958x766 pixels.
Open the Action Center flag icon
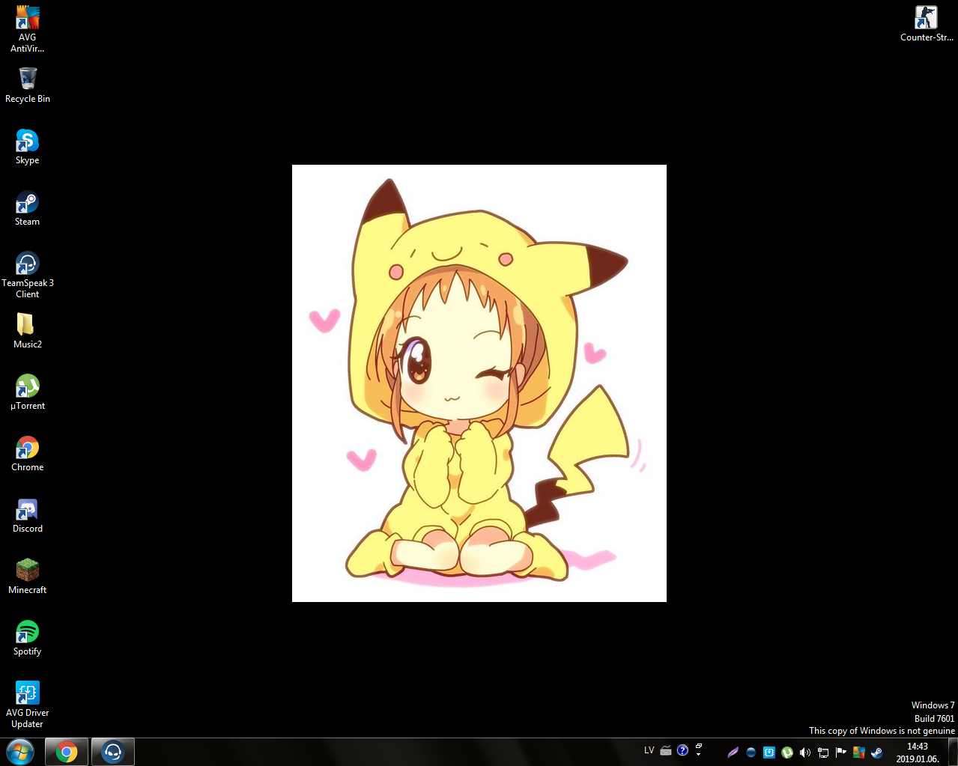(841, 753)
